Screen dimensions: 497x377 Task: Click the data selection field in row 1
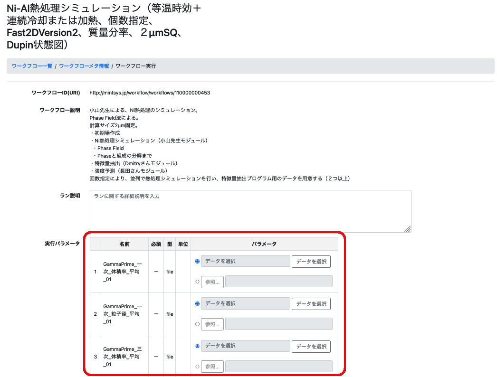(x=246, y=261)
